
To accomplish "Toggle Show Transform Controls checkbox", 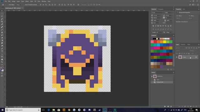I will [24, 5].
